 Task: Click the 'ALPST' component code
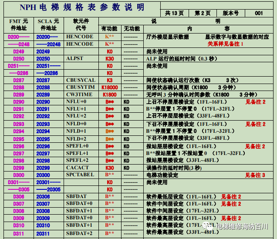pyautogui.click(x=74, y=58)
